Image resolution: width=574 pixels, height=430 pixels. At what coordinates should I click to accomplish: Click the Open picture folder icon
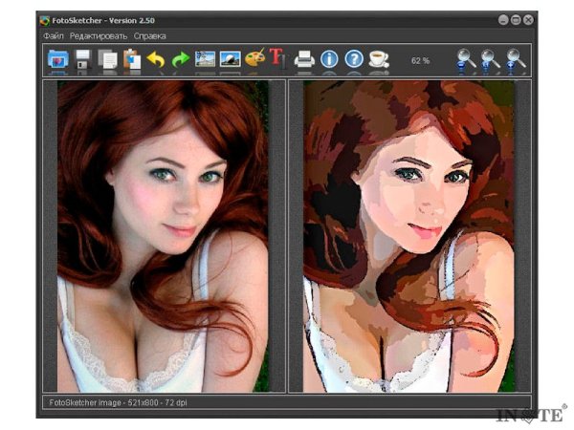pyautogui.click(x=58, y=59)
